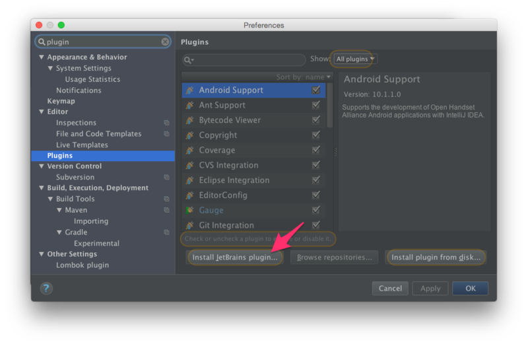528x346 pixels.
Task: Click the Copyright plugin icon
Action: [189, 135]
